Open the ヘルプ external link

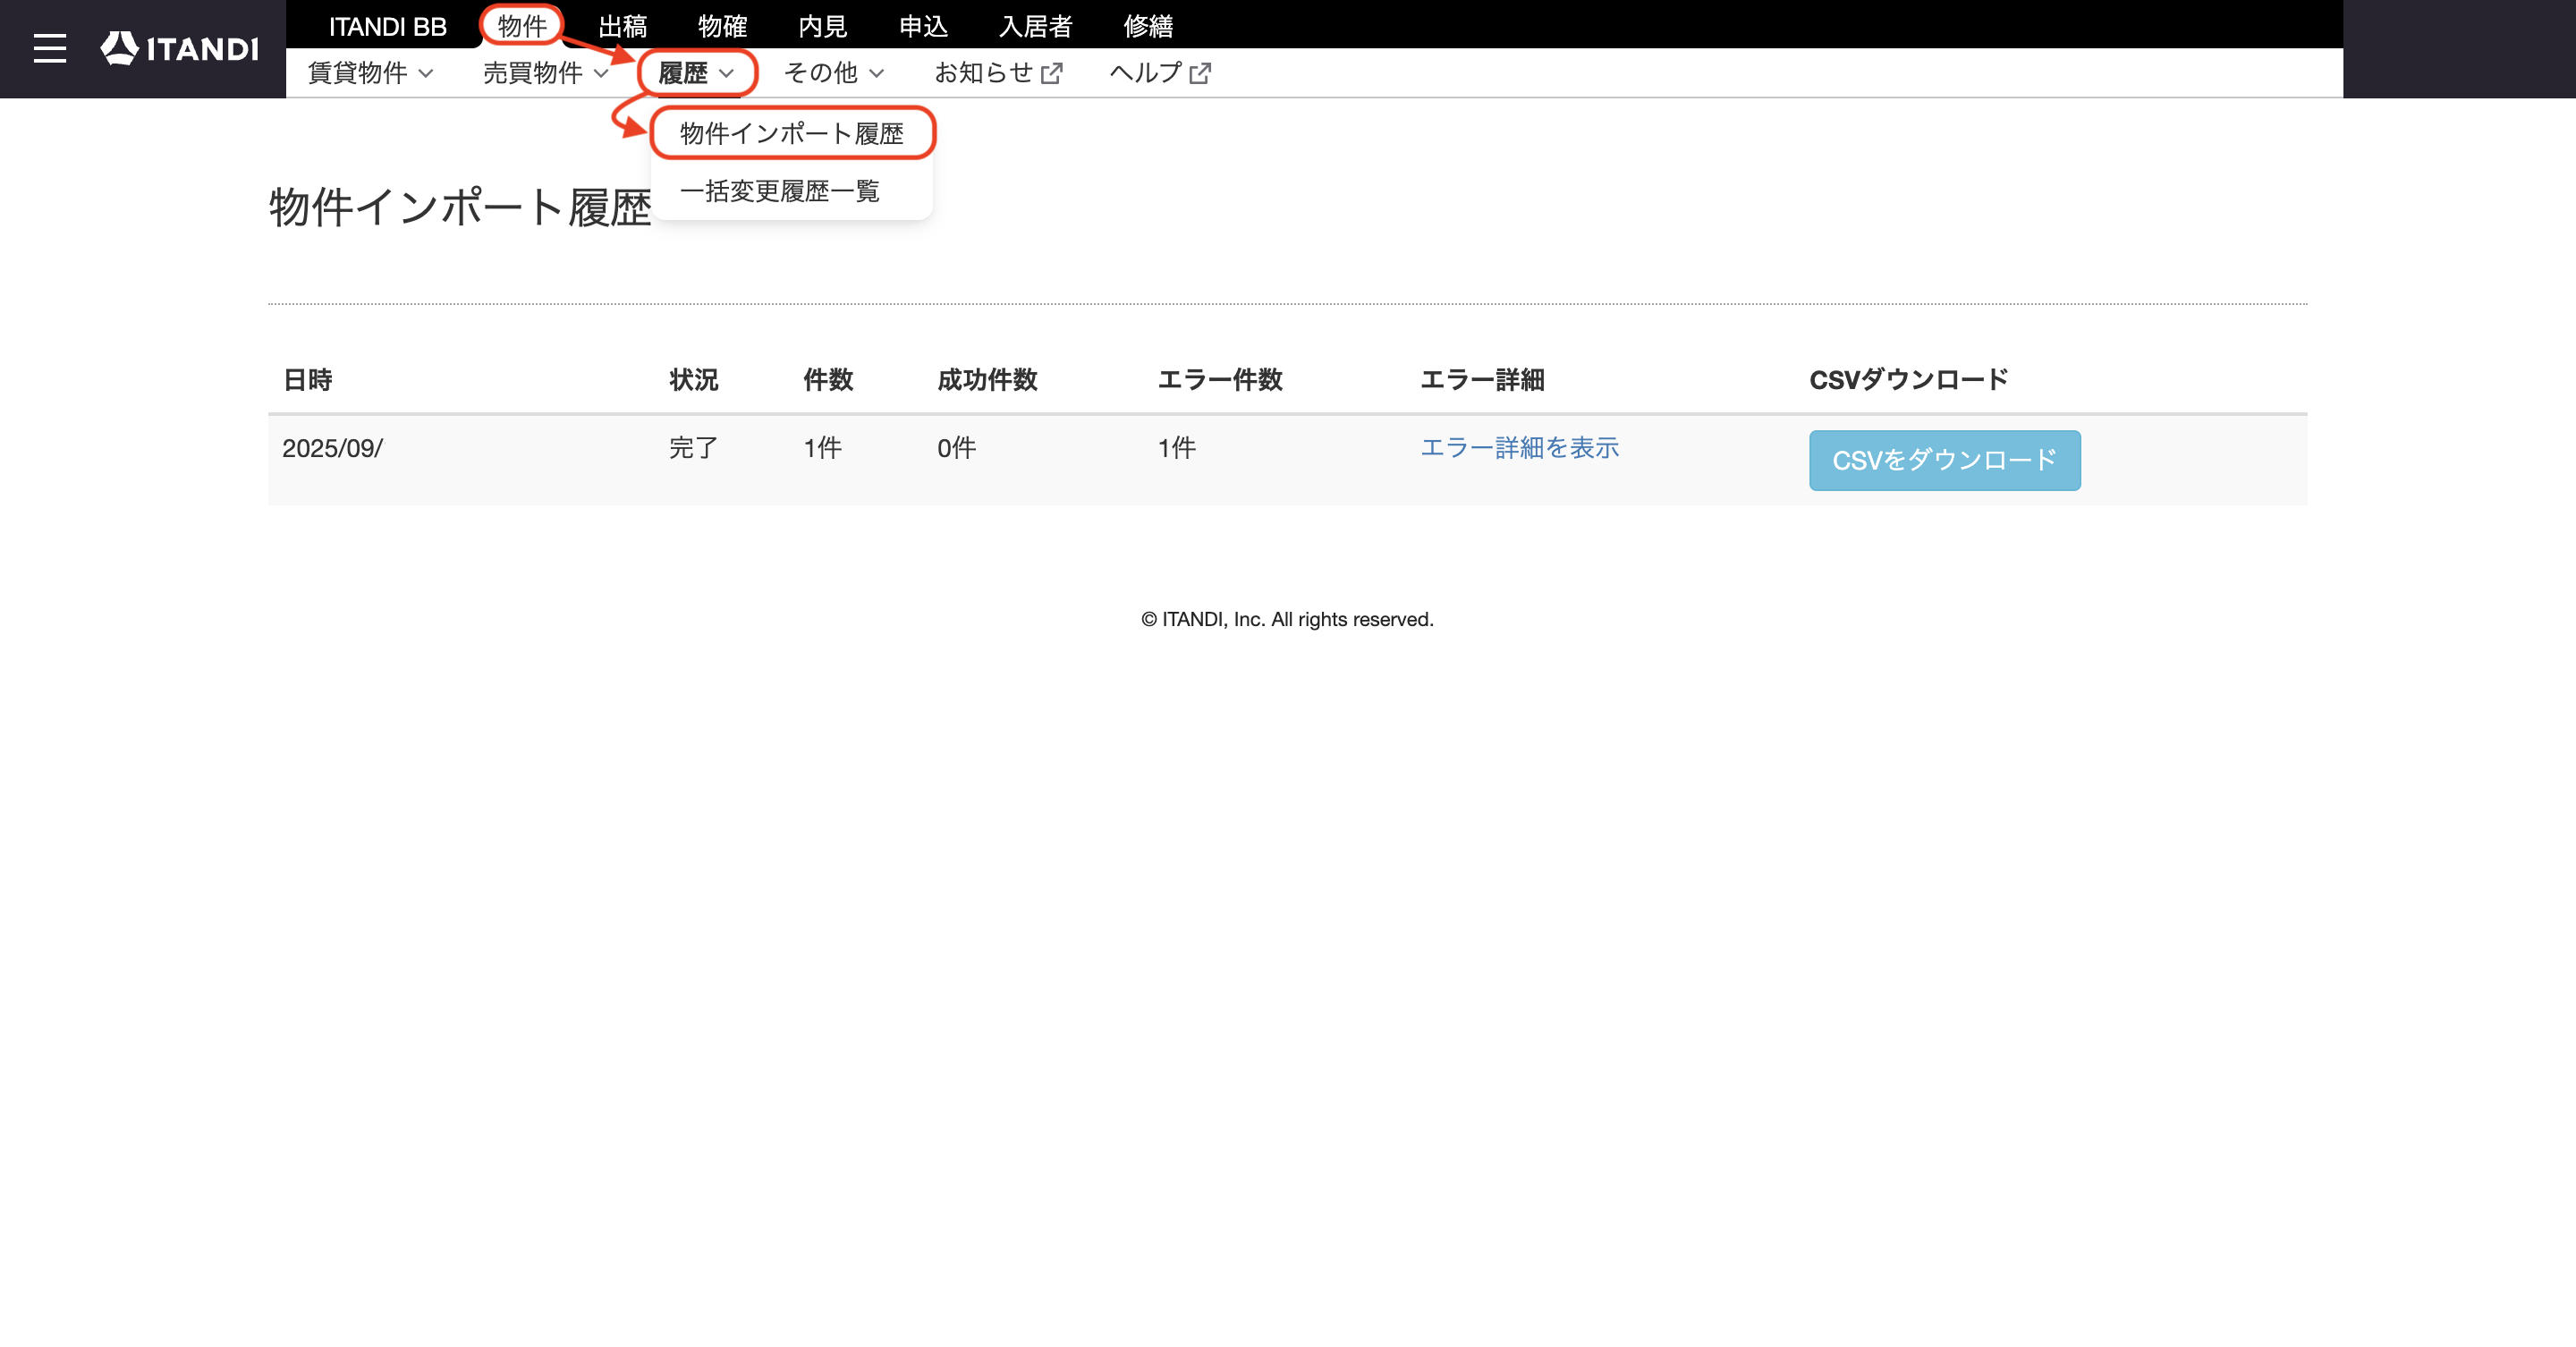[x=1160, y=73]
